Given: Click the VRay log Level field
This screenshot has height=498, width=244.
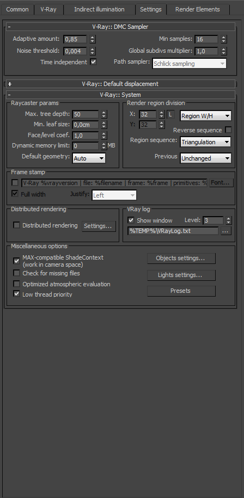Looking at the screenshot, I should (x=213, y=220).
